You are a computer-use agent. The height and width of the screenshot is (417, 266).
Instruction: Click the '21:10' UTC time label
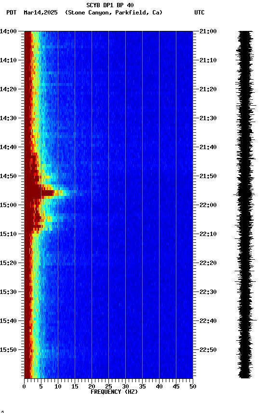(208, 60)
